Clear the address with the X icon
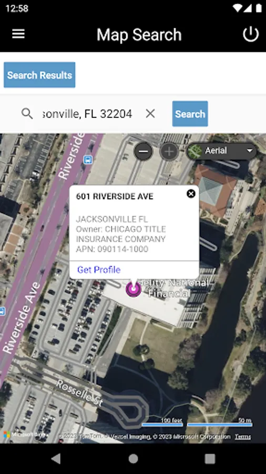This screenshot has height=474, width=266. click(x=150, y=114)
